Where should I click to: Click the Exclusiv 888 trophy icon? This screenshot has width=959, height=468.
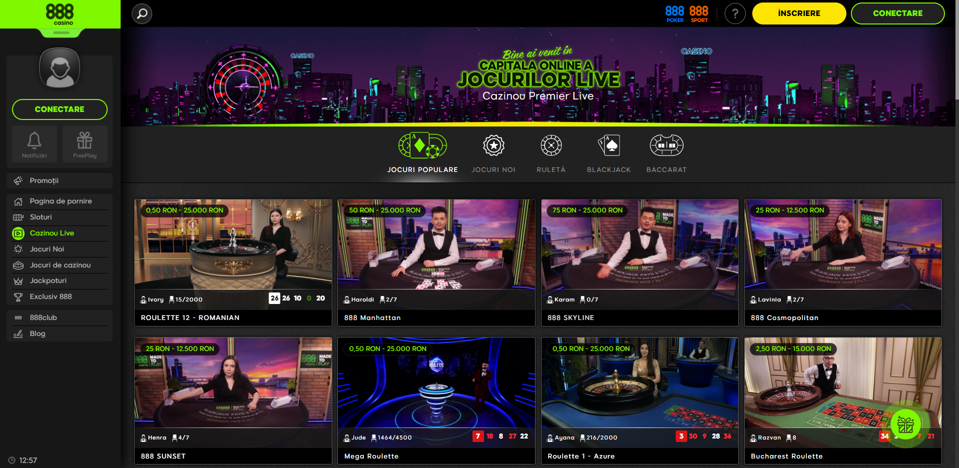(19, 297)
